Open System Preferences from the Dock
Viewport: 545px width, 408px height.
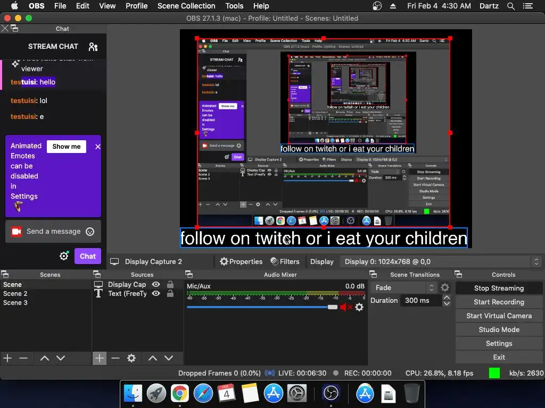point(297,394)
